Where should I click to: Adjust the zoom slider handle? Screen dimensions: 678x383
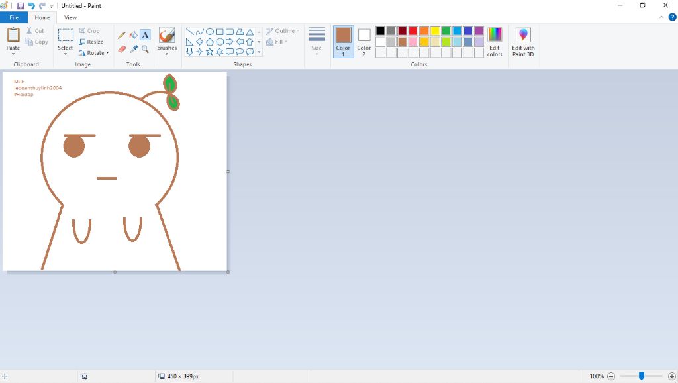[642, 376]
